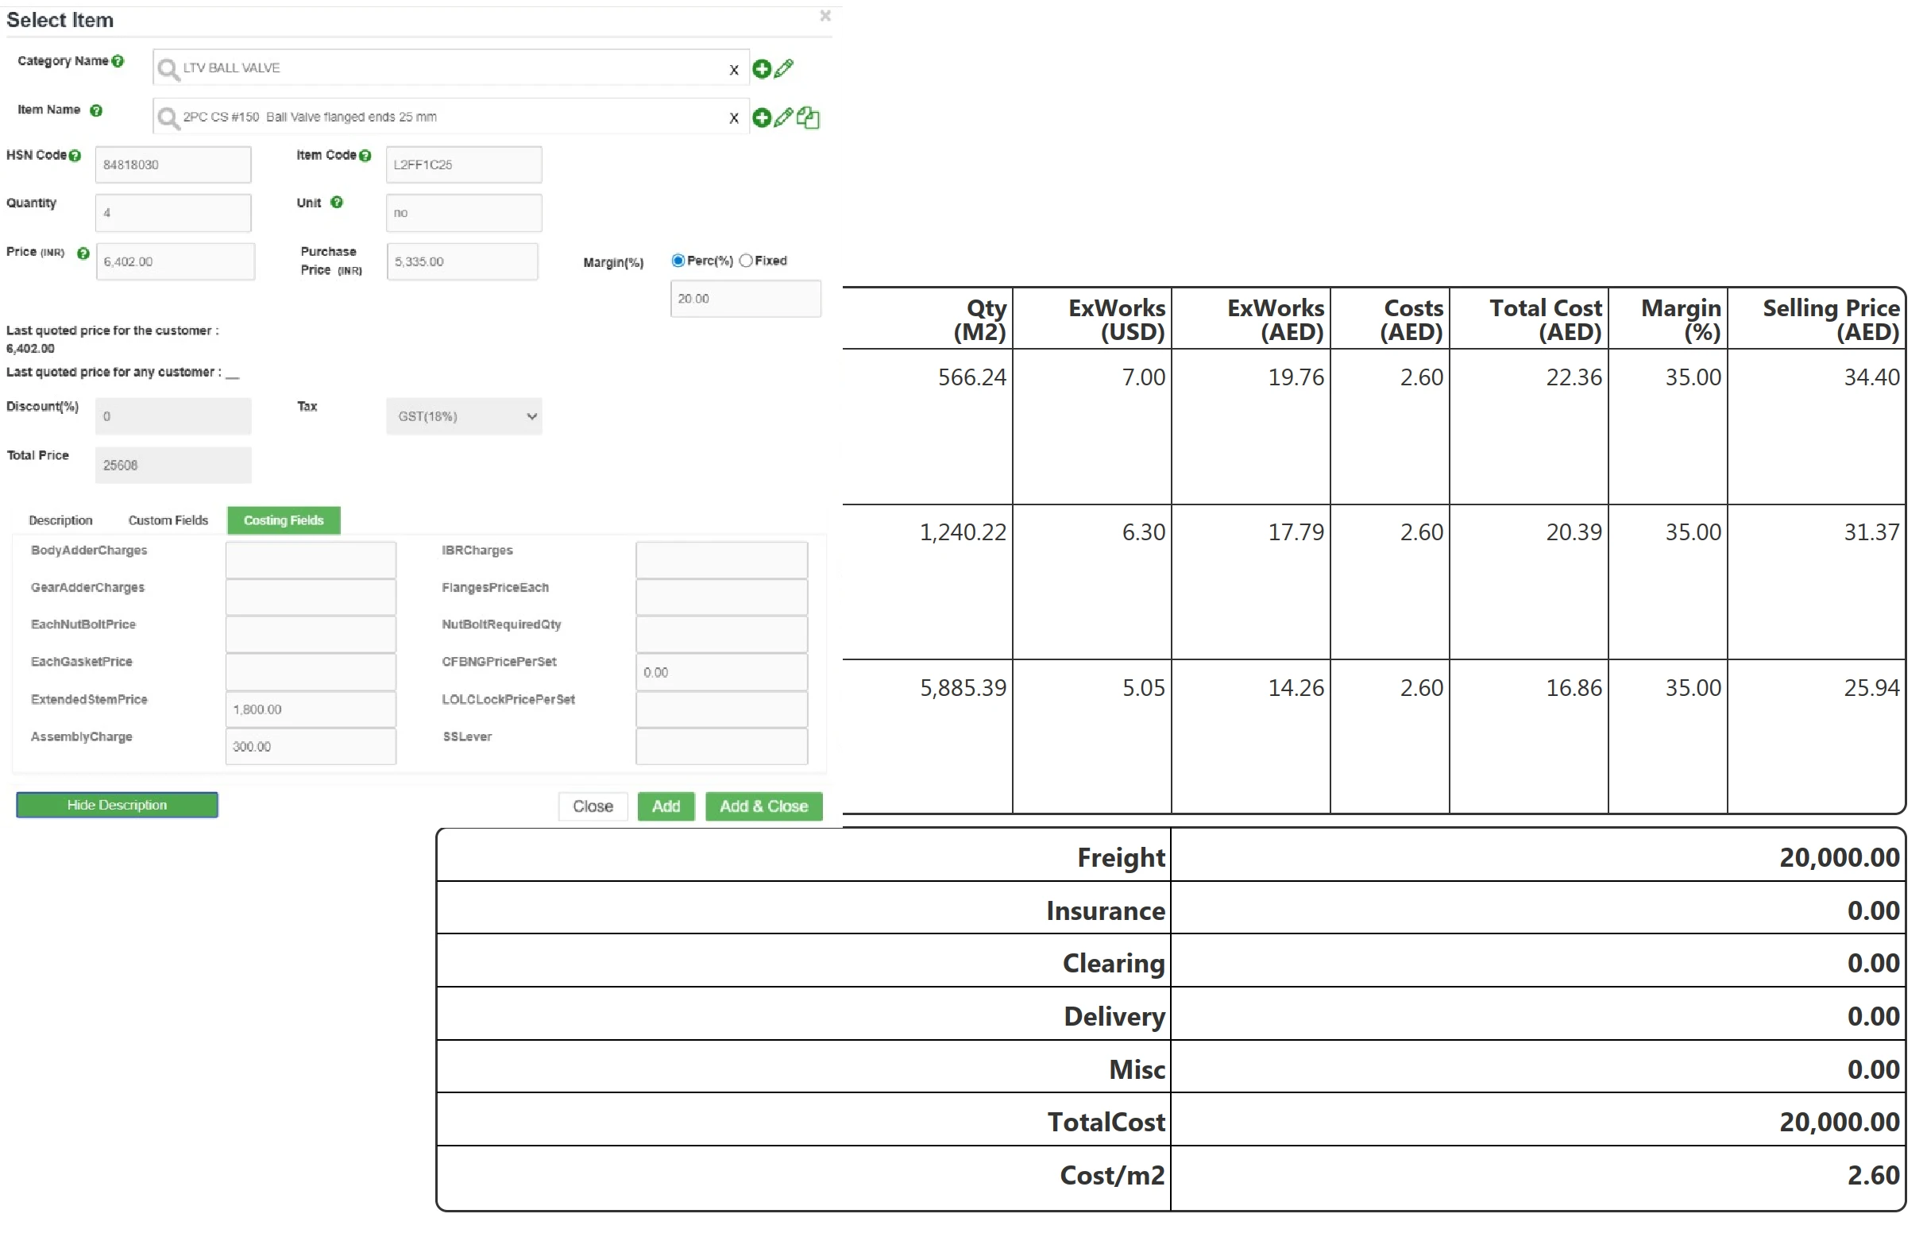The image size is (1927, 1233).
Task: Close the Select Item dialog with top X
Action: click(826, 16)
